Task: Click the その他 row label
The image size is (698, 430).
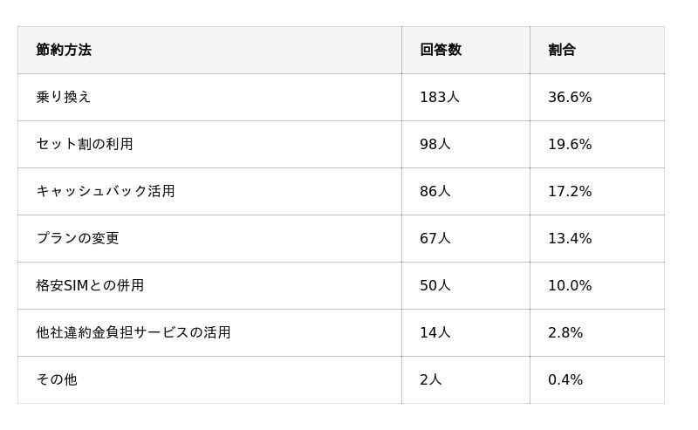Action: 57,379
